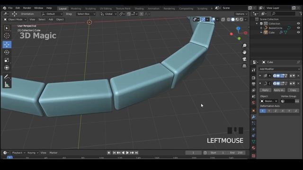Switch to rendered viewport shading
The width and height of the screenshot is (303, 170).
pyautogui.click(x=241, y=19)
